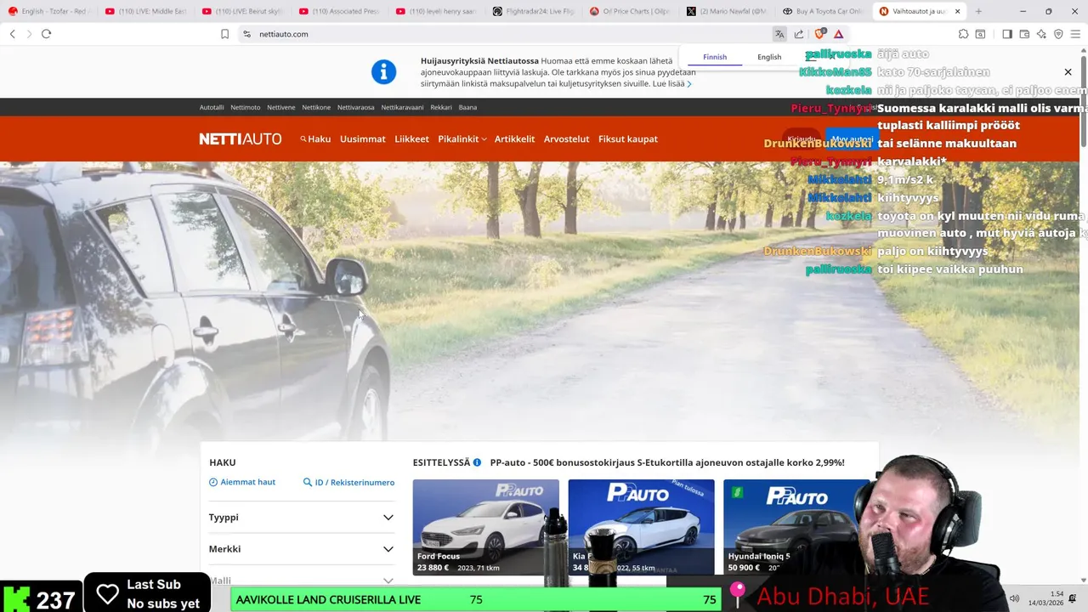The image size is (1088, 612).
Task: Open the Windows notification bell icon
Action: point(1073,599)
